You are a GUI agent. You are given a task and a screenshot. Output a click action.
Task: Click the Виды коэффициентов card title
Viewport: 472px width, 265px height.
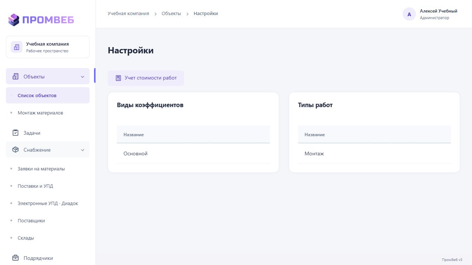[x=150, y=105]
